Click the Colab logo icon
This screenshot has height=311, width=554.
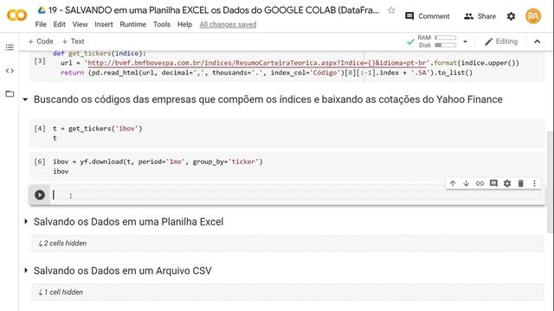point(16,16)
